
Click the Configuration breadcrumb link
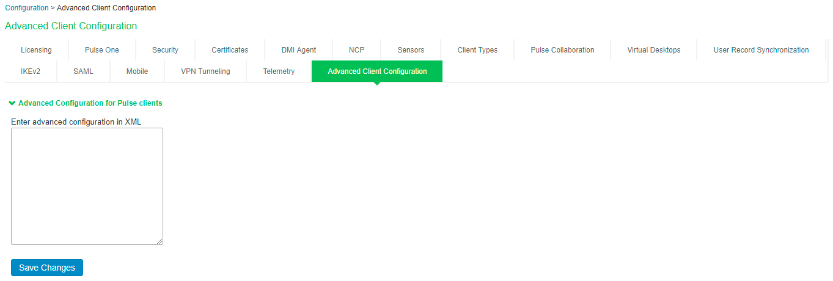tap(26, 8)
